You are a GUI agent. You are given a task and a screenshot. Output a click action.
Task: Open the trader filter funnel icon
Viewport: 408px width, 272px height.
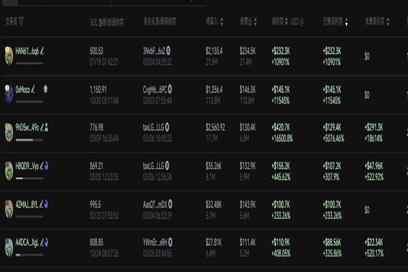click(x=21, y=22)
